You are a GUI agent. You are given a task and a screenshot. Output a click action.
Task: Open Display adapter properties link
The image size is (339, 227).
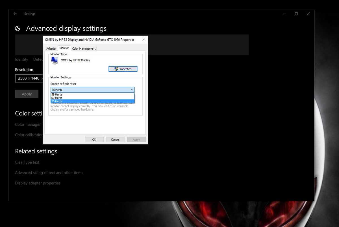(x=38, y=183)
